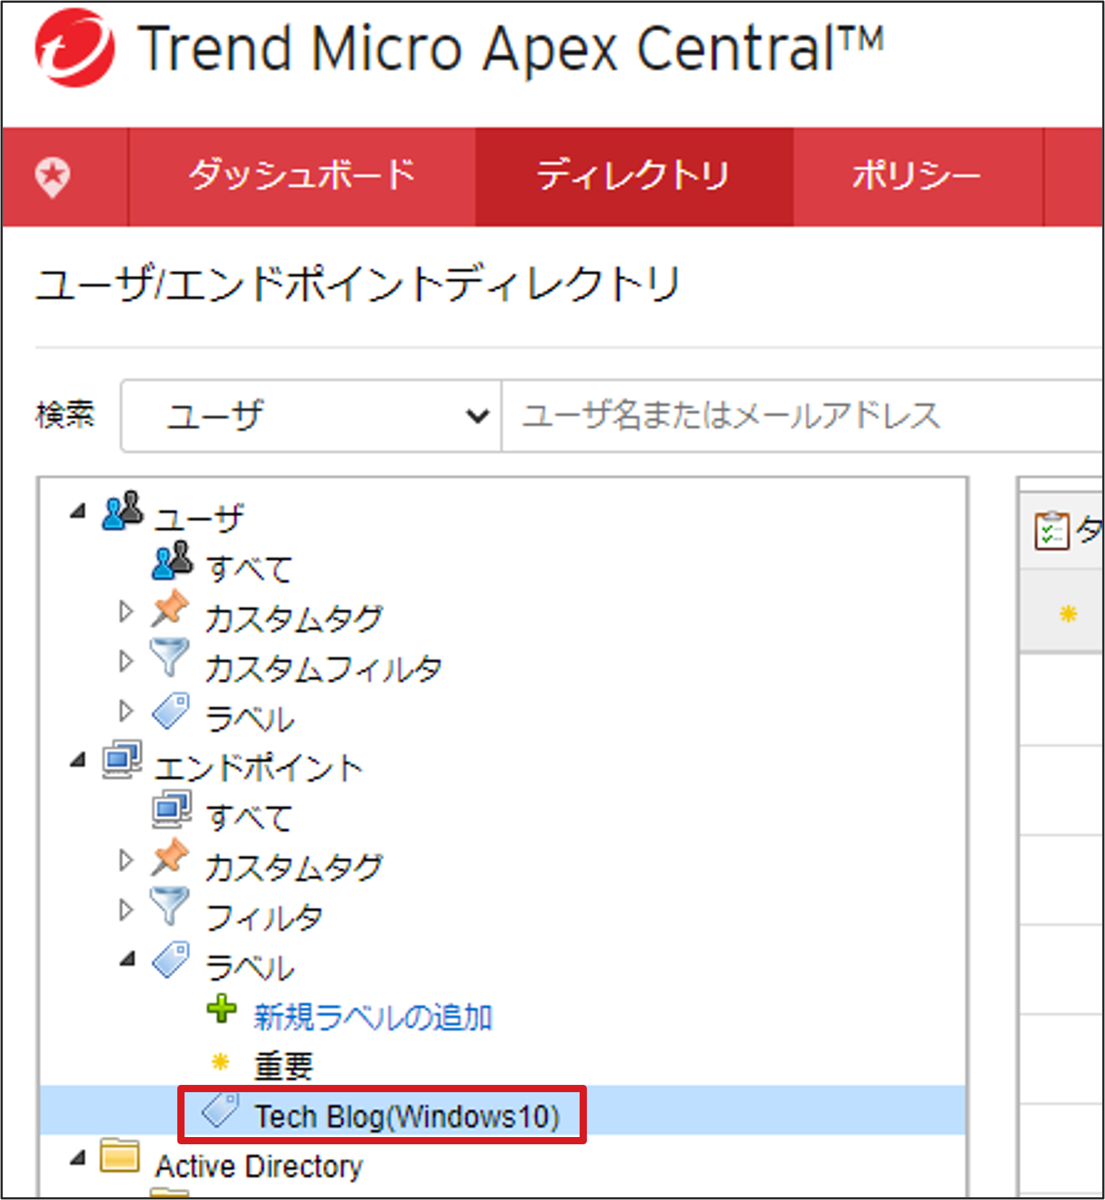Select the フィルタ tree item
This screenshot has width=1105, height=1200.
coord(264,918)
